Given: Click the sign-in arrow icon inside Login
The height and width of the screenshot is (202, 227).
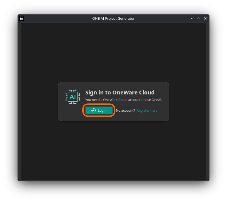Looking at the screenshot, I should coord(94,110).
